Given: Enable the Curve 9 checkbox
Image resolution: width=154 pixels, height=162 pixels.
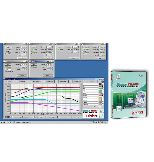Looking at the screenshot, I should (x=102, y=102).
